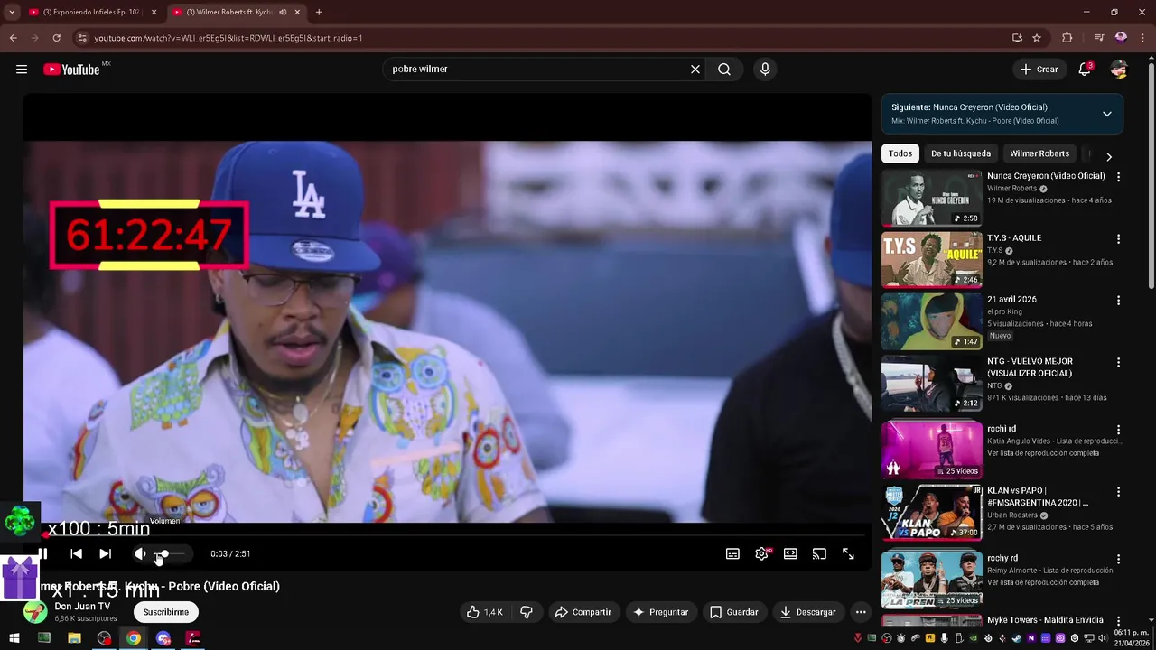Viewport: 1156px width, 650px height.
Task: Open the Nunca Creyeron video thumbnail
Action: click(931, 198)
